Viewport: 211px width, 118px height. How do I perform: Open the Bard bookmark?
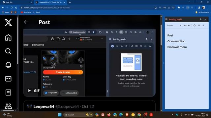pyautogui.click(x=36, y=12)
